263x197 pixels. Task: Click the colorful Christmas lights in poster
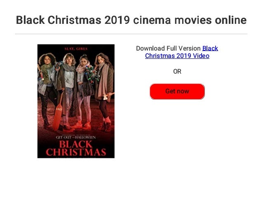pyautogui.click(x=92, y=74)
